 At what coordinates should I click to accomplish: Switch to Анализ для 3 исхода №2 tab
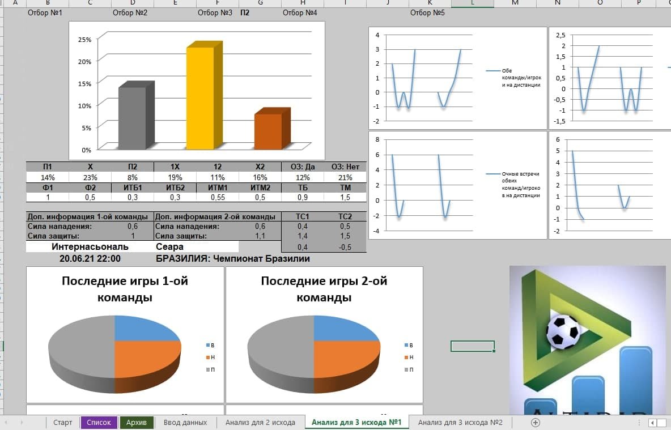[x=460, y=423]
